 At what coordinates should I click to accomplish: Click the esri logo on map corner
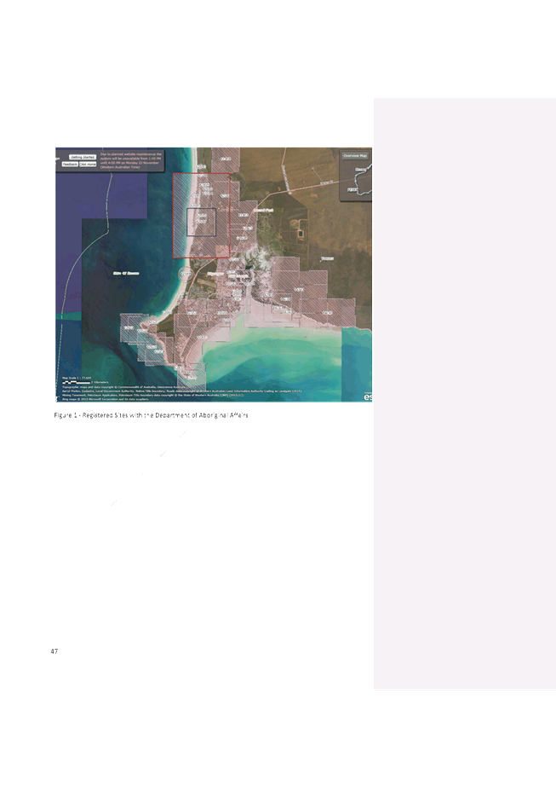368,396
